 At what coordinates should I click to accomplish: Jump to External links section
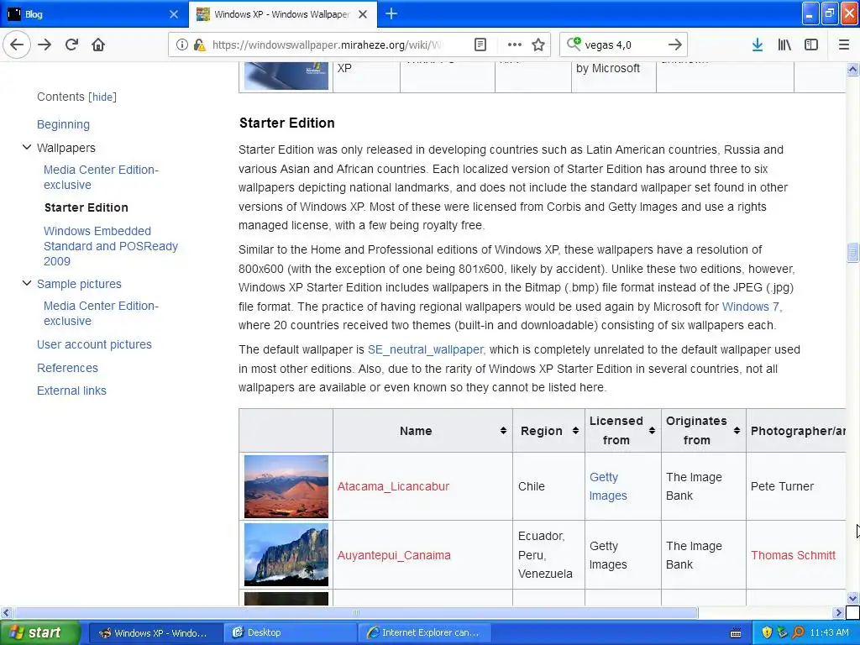click(72, 391)
